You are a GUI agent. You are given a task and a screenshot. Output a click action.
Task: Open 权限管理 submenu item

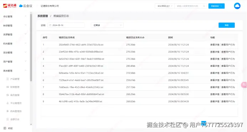click(x=15, y=87)
